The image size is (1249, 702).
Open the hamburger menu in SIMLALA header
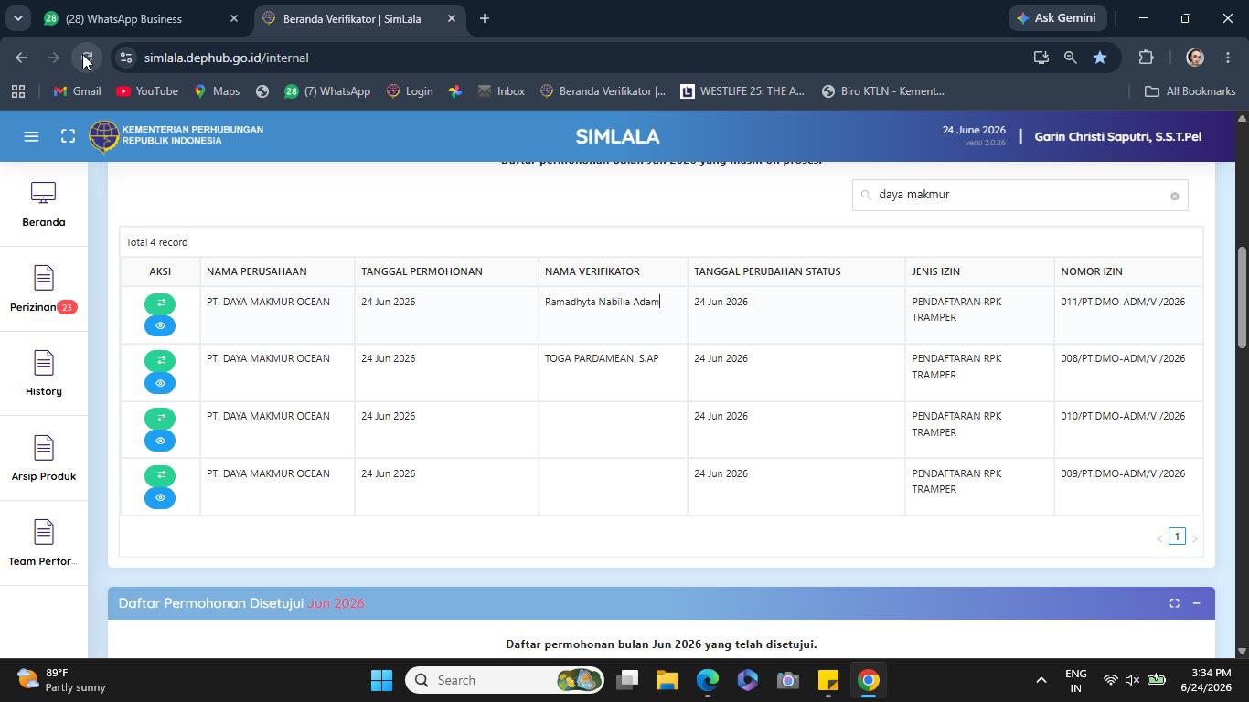tap(31, 136)
